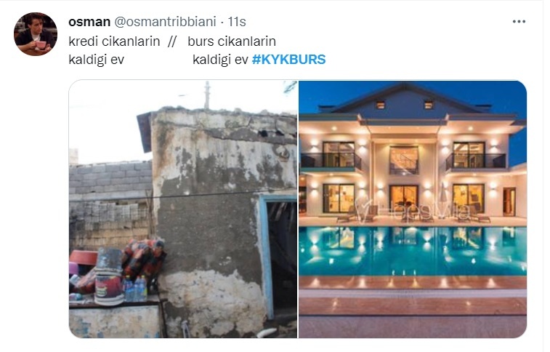
Task: Click the cinder block wall in left photo
Action: (110, 205)
